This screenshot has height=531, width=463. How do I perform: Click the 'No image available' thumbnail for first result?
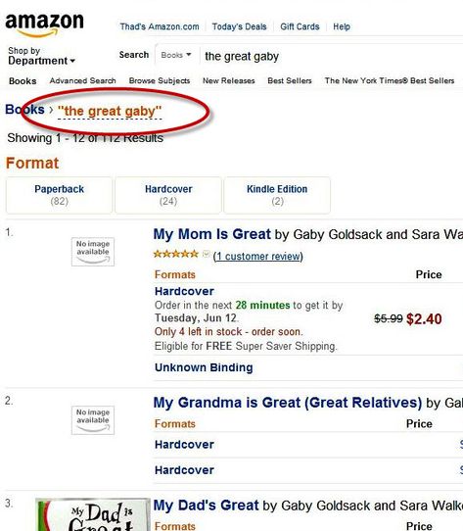pos(93,252)
